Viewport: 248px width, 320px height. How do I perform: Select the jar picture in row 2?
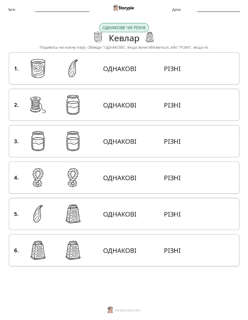tap(73, 105)
